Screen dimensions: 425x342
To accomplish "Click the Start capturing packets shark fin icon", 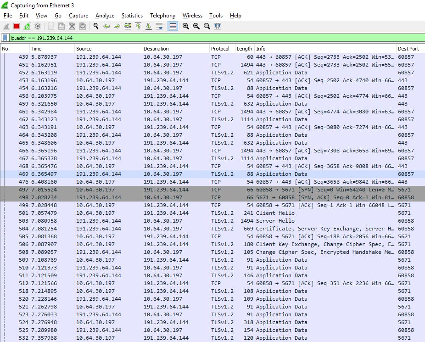I will tap(6, 26).
